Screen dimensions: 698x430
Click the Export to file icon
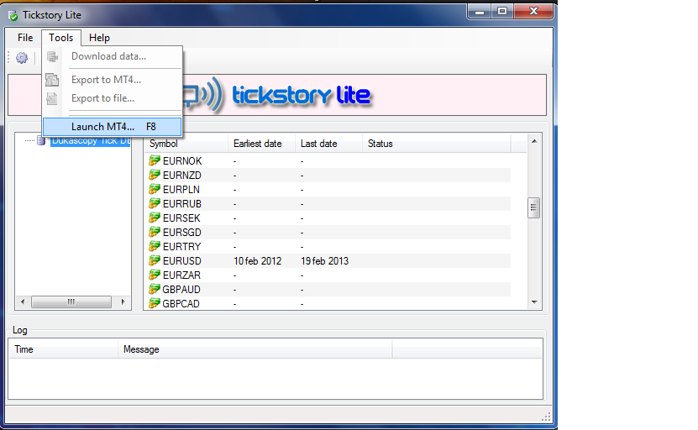click(x=52, y=98)
